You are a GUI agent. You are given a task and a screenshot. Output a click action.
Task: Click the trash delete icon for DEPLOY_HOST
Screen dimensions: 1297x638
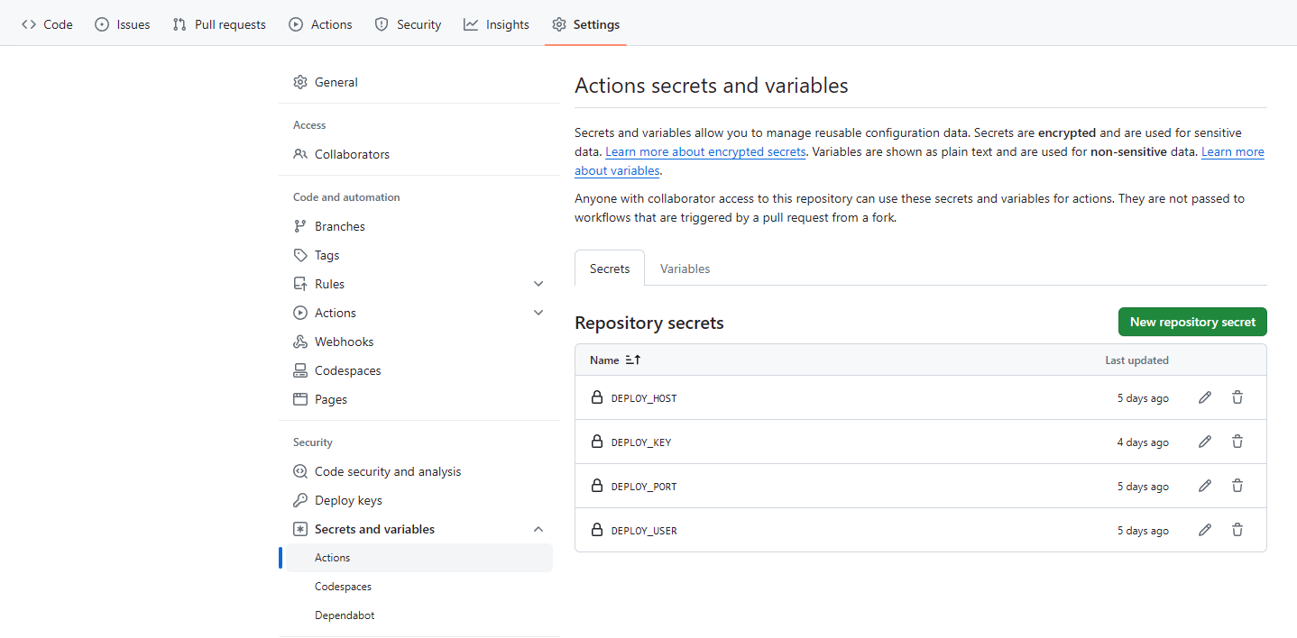[1237, 397]
